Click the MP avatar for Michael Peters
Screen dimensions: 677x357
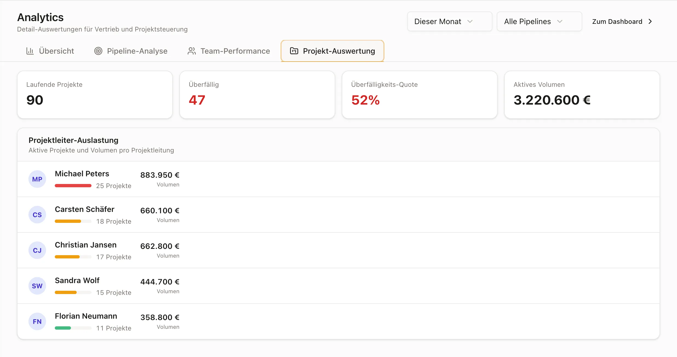tap(37, 179)
